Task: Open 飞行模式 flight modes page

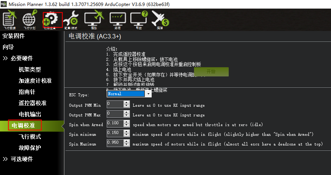Action: coord(30,137)
